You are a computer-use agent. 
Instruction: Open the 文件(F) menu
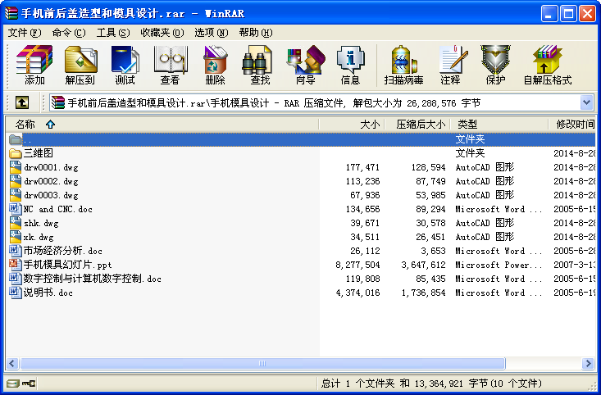[24, 33]
